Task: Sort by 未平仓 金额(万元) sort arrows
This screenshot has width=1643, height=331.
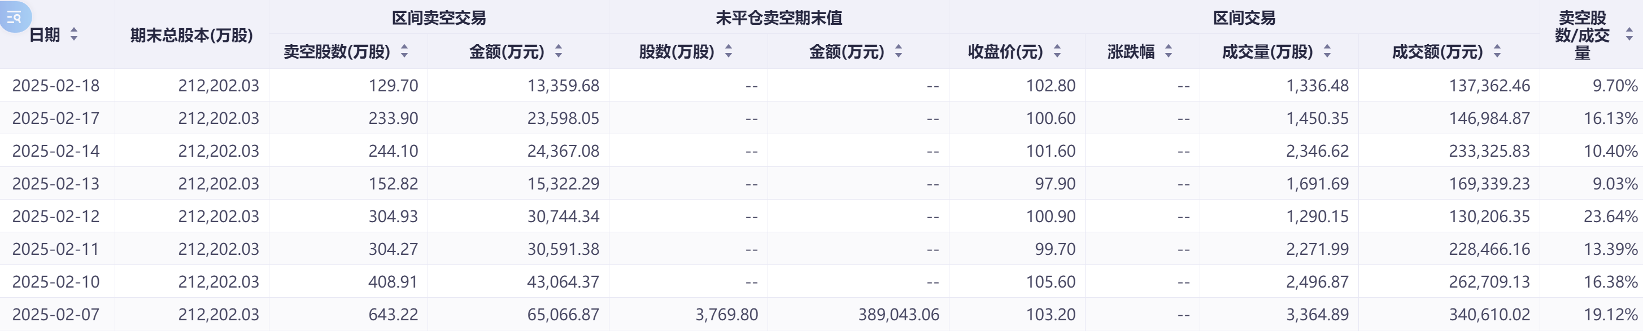Action: click(x=899, y=51)
